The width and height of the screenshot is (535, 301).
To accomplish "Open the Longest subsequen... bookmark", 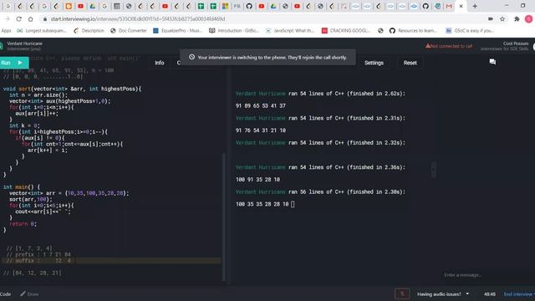I will point(41,31).
